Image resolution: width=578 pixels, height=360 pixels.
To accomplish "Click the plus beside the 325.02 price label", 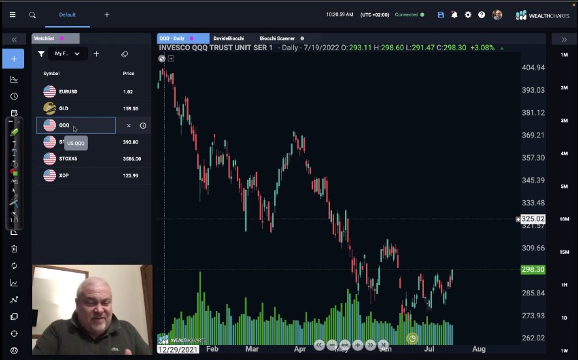I will tap(518, 219).
